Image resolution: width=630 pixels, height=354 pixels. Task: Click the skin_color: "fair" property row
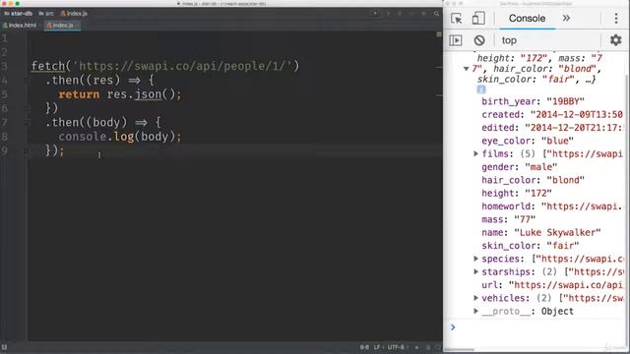click(530, 245)
